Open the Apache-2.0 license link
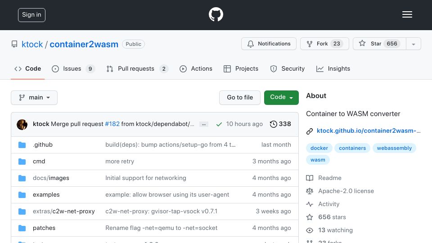Viewport: 432px width, 243px height. click(x=346, y=191)
